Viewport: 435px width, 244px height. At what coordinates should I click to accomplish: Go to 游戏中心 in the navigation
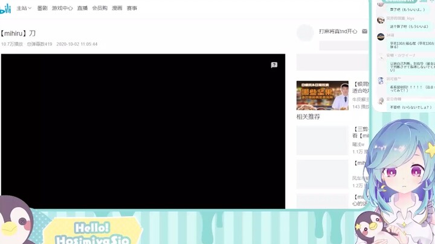pos(62,8)
